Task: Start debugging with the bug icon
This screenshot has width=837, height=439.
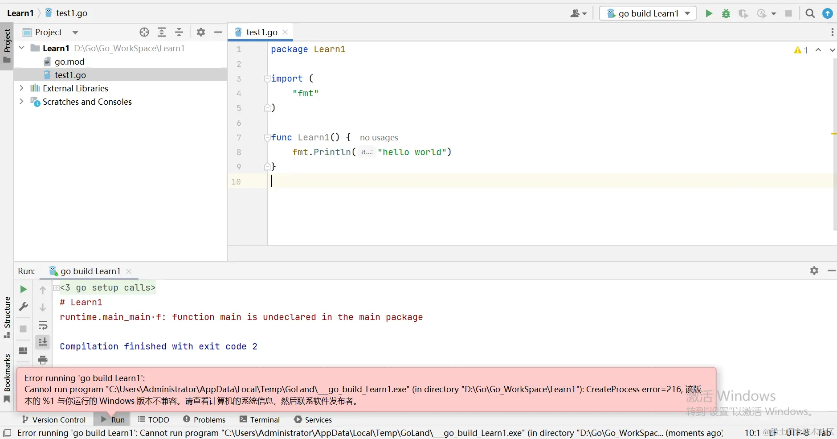Action: point(726,13)
